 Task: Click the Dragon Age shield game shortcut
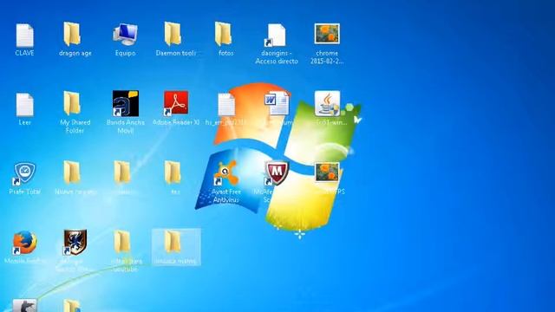pos(75,243)
